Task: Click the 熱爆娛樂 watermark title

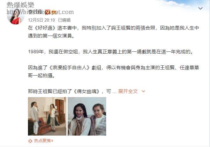Action: (20, 5)
